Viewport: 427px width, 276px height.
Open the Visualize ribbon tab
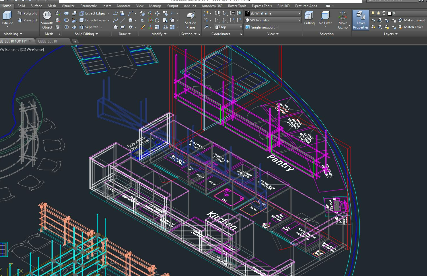tap(68, 6)
